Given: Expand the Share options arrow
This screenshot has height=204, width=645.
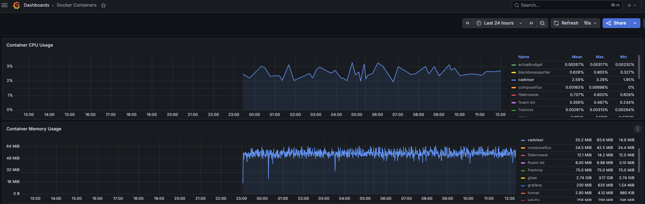Looking at the screenshot, I should 635,23.
